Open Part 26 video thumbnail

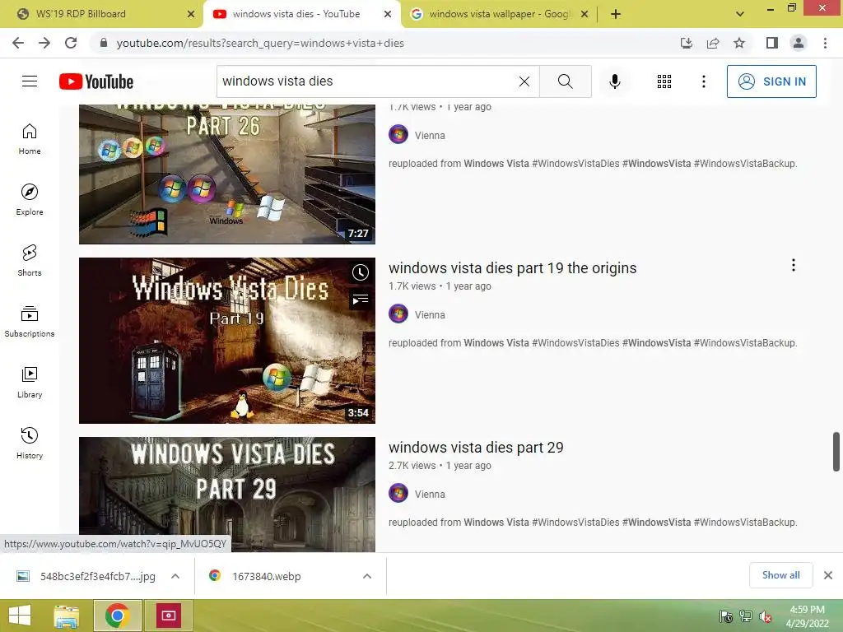click(227, 174)
